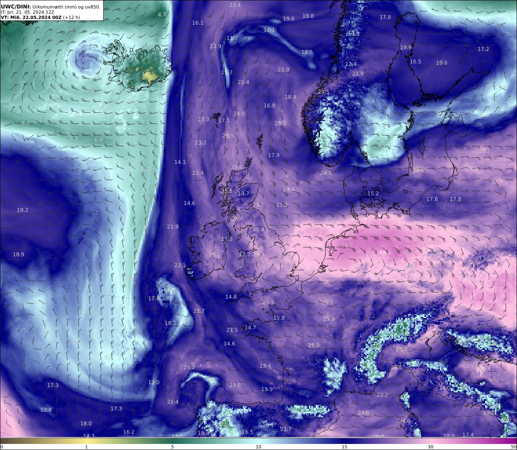Click color scale tick label "50"
This screenshot has width=517, height=450.
point(514,447)
